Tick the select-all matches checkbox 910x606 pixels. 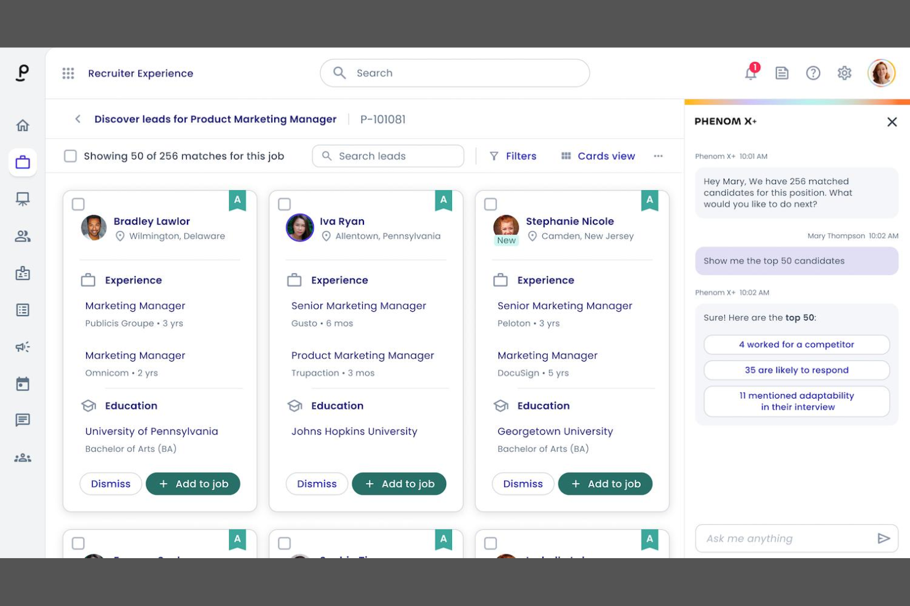click(71, 156)
